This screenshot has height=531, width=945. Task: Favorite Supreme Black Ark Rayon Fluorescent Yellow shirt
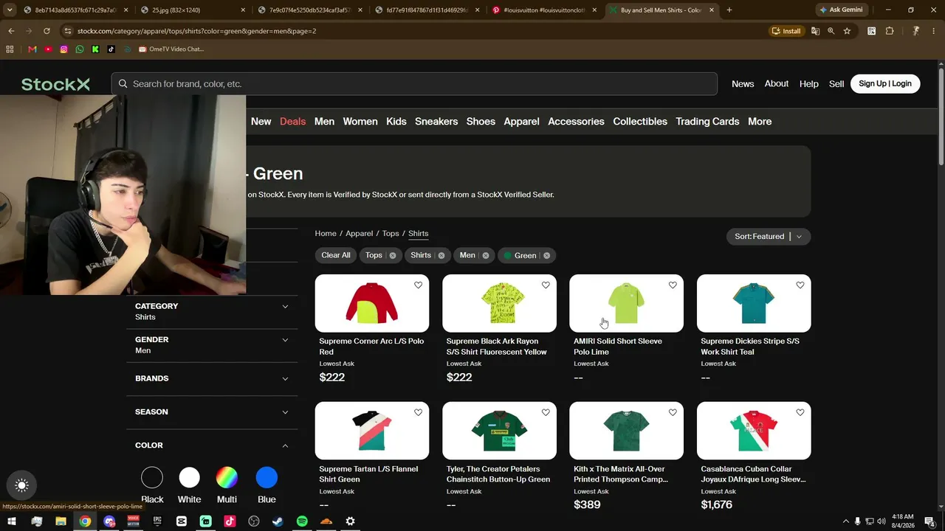pos(546,285)
